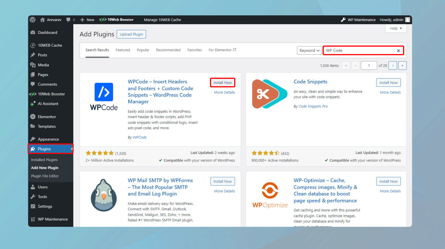Switch to the Popular plugins tab
This screenshot has width=445, height=249.
143,50
